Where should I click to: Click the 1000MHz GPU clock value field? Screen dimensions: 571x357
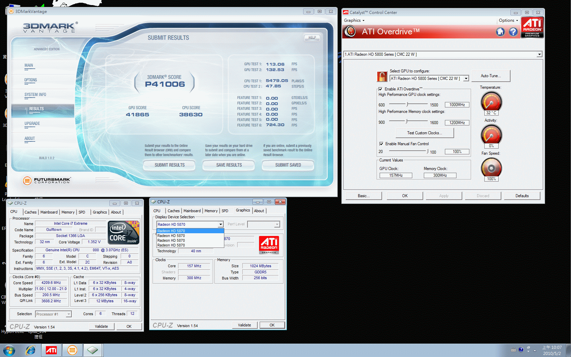tap(457, 105)
